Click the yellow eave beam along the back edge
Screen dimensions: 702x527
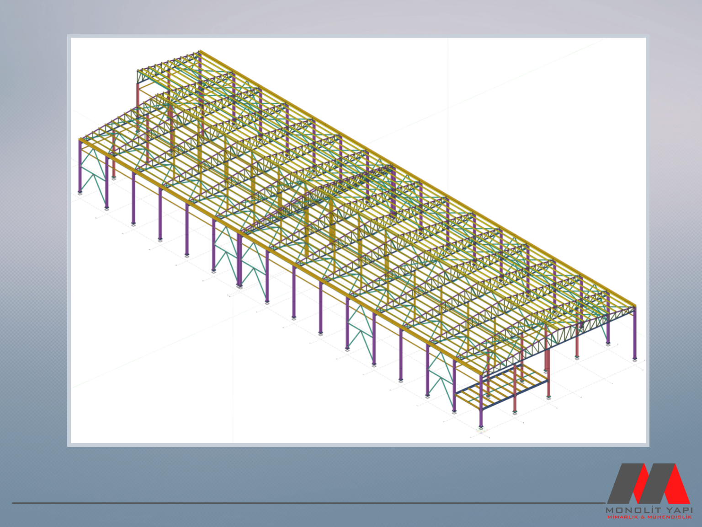coord(411,175)
